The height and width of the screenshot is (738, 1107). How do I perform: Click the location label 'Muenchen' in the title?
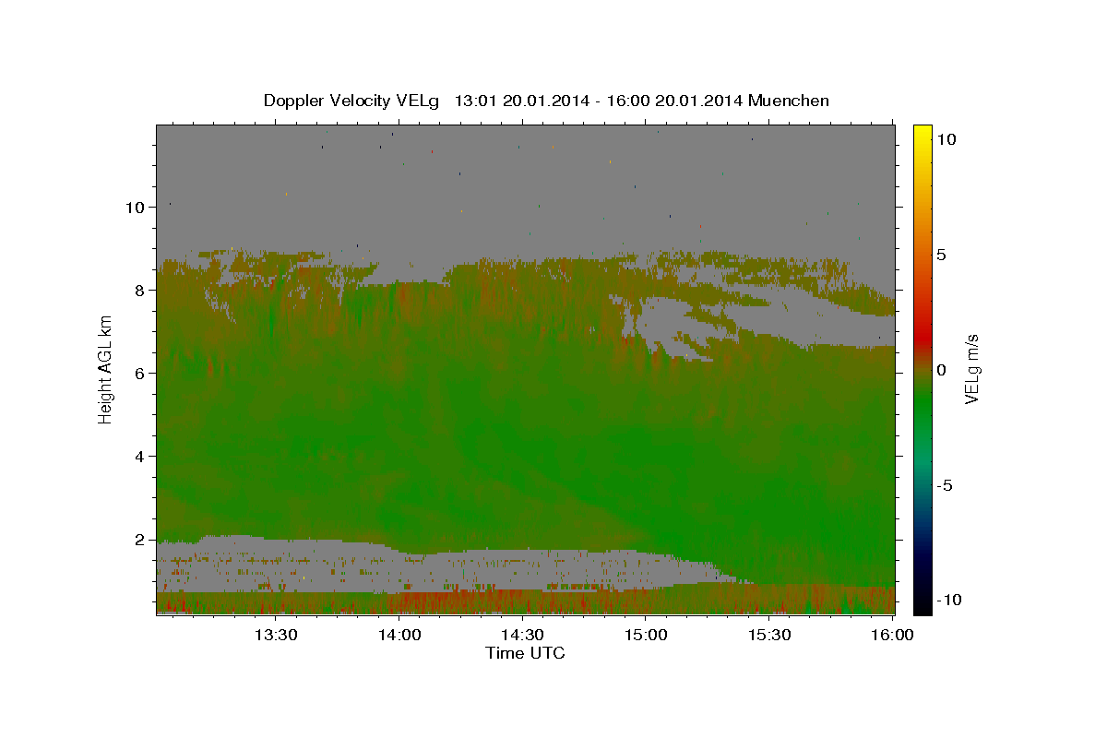coord(789,101)
